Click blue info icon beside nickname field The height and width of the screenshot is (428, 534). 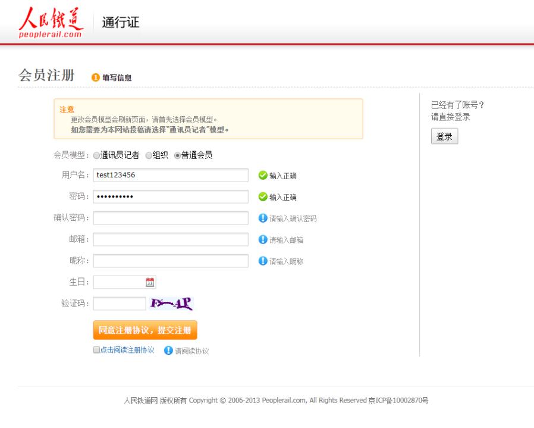click(x=263, y=261)
